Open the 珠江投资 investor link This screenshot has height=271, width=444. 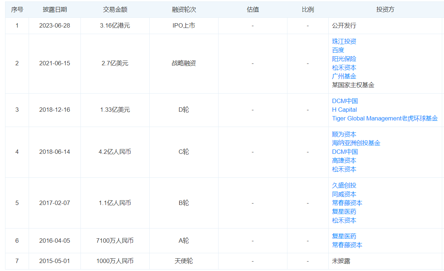pyautogui.click(x=344, y=41)
